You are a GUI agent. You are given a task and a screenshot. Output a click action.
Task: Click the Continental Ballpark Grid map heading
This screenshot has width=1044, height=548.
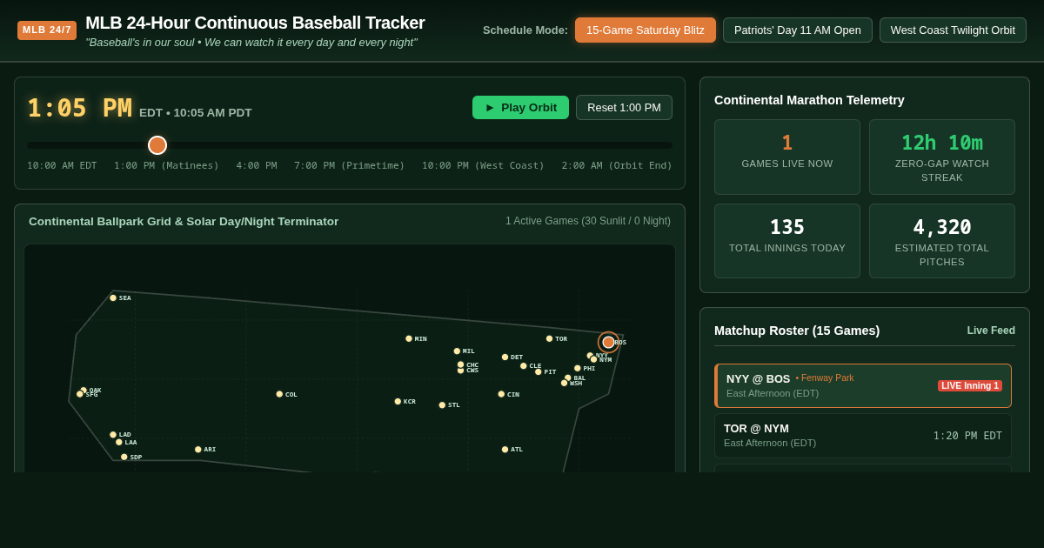[x=184, y=222]
